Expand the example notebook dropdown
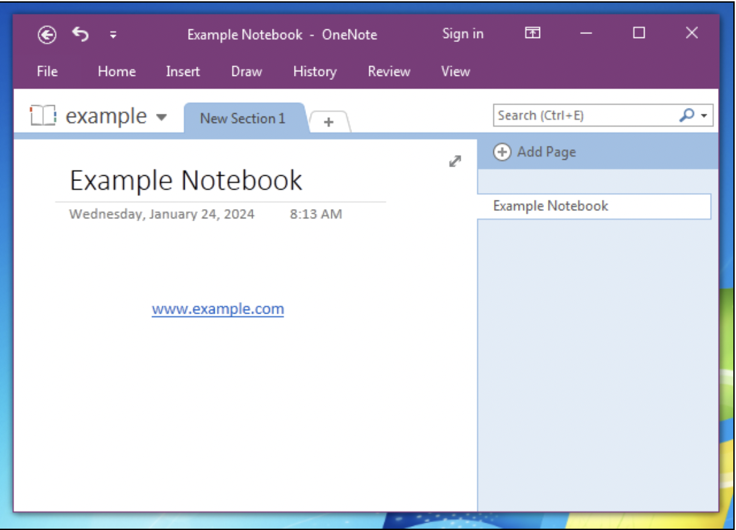The width and height of the screenshot is (736, 530). (161, 117)
